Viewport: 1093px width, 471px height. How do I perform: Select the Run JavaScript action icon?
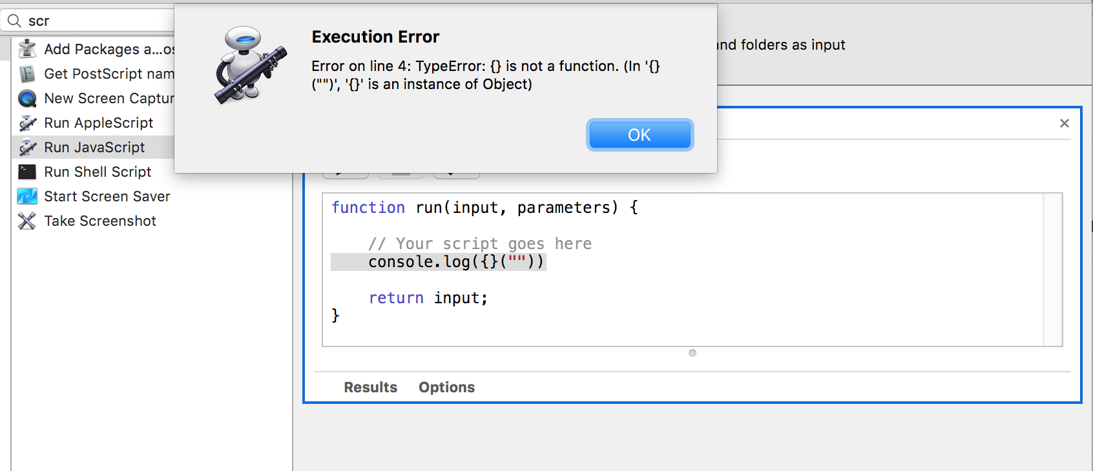point(26,147)
